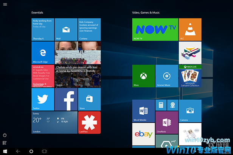Viewport: 233px width, 155px height.
Task: Open the LastPass tile
Action: tap(89, 122)
